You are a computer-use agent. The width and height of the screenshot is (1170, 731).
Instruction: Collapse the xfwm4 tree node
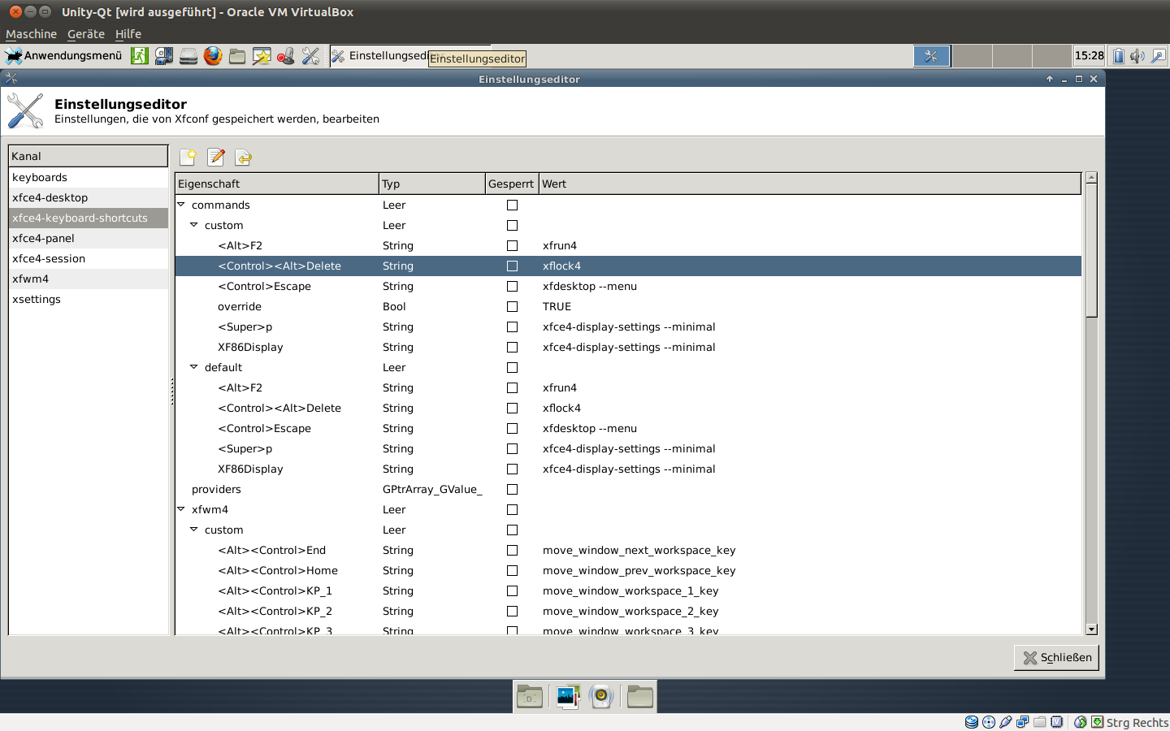point(181,509)
